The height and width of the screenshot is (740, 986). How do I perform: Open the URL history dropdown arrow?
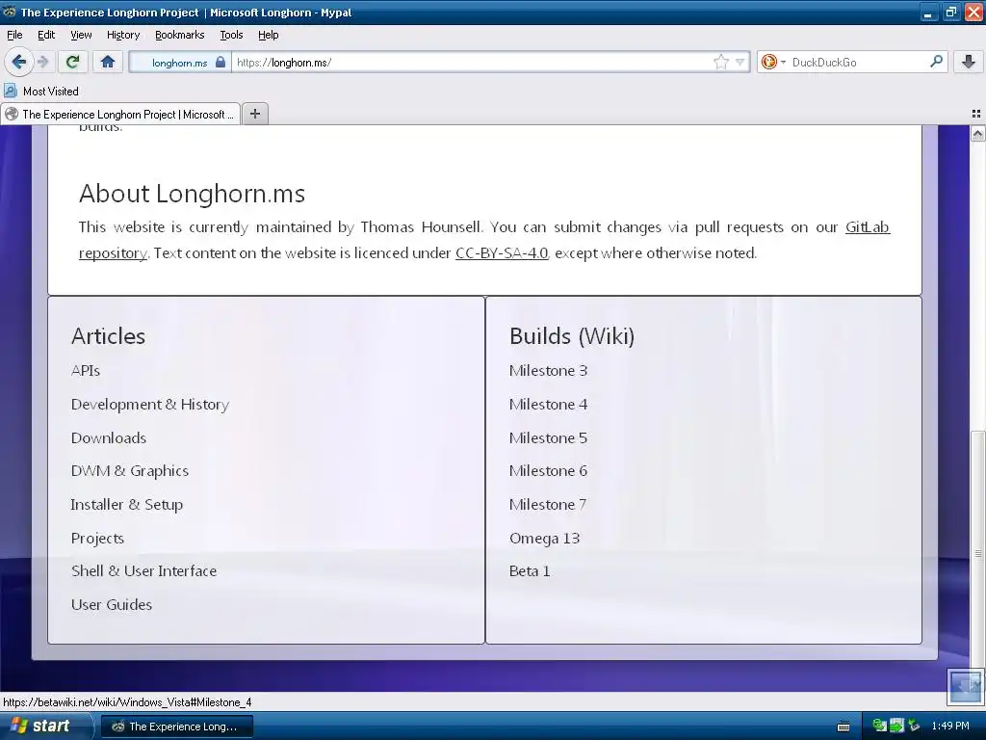tap(740, 62)
